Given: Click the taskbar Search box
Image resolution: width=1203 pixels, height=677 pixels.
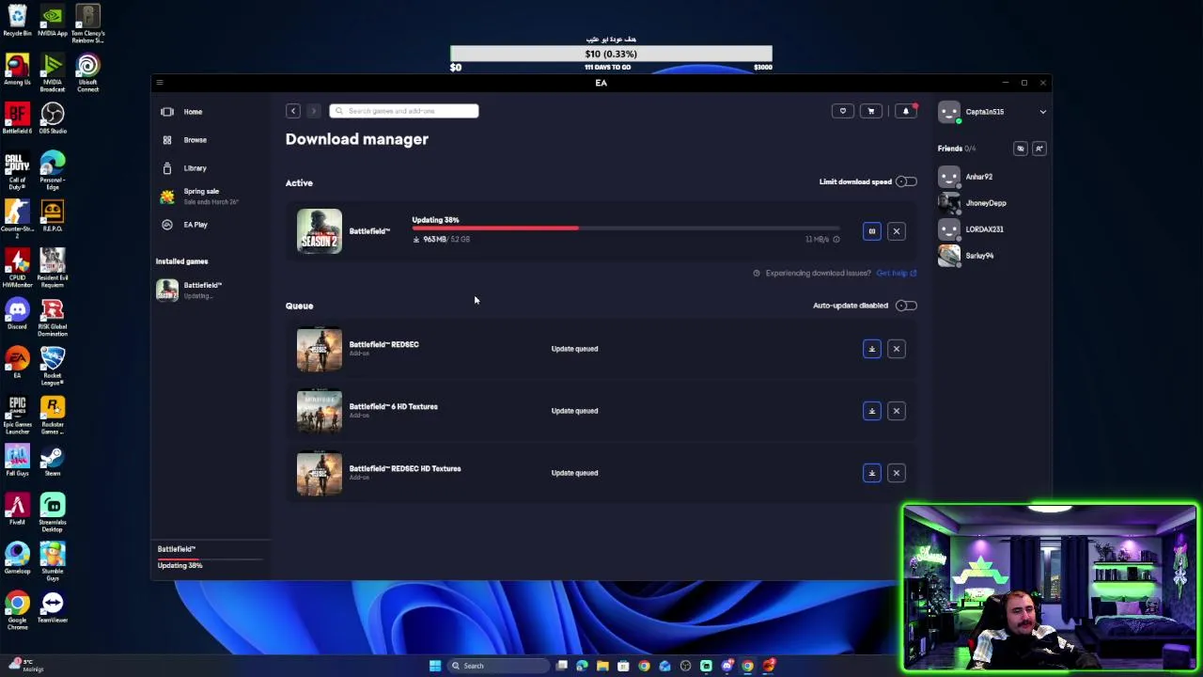Looking at the screenshot, I should (x=498, y=666).
